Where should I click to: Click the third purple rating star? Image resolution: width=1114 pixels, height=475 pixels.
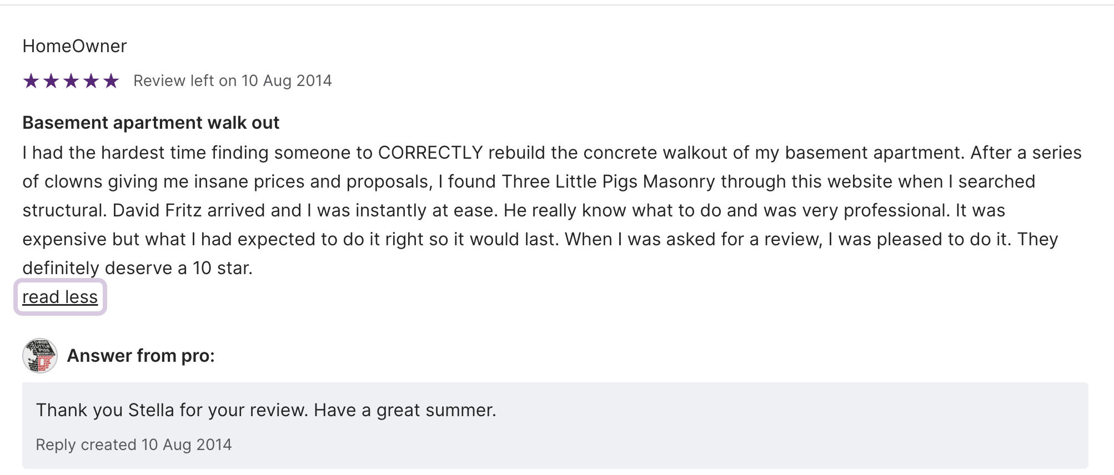coord(71,81)
